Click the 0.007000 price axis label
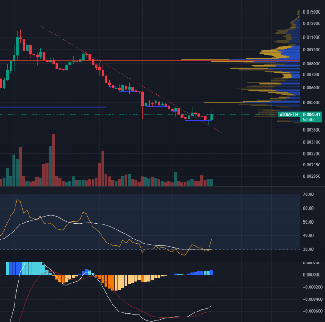The width and height of the screenshot is (325, 322). point(311,75)
